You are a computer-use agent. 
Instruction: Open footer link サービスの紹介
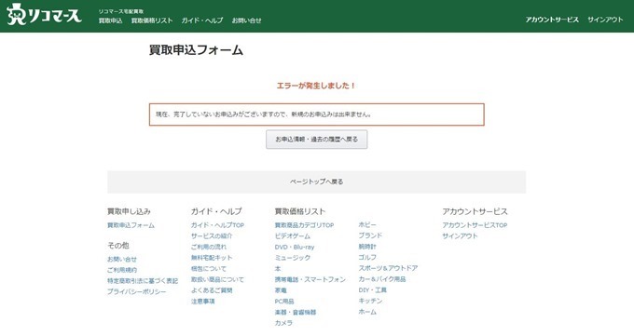(212, 235)
